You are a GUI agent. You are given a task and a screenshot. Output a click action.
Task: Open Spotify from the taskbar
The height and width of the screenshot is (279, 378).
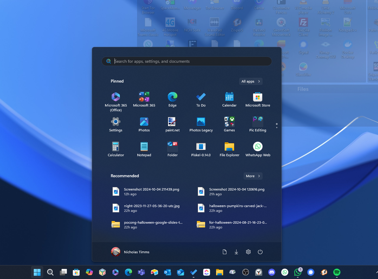pyautogui.click(x=337, y=272)
